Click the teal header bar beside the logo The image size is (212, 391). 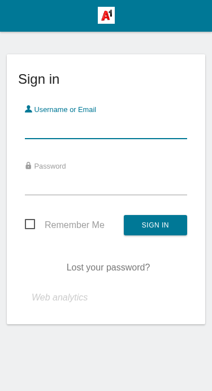[162, 15]
